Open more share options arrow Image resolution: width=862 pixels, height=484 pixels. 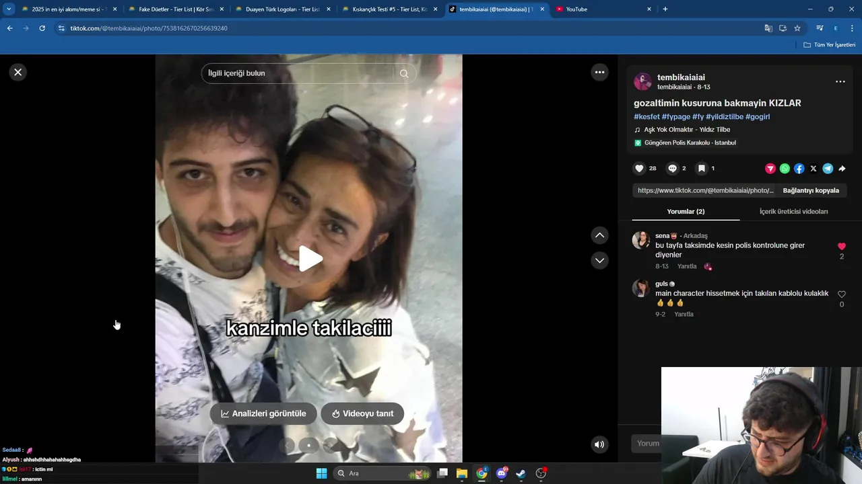(x=842, y=169)
